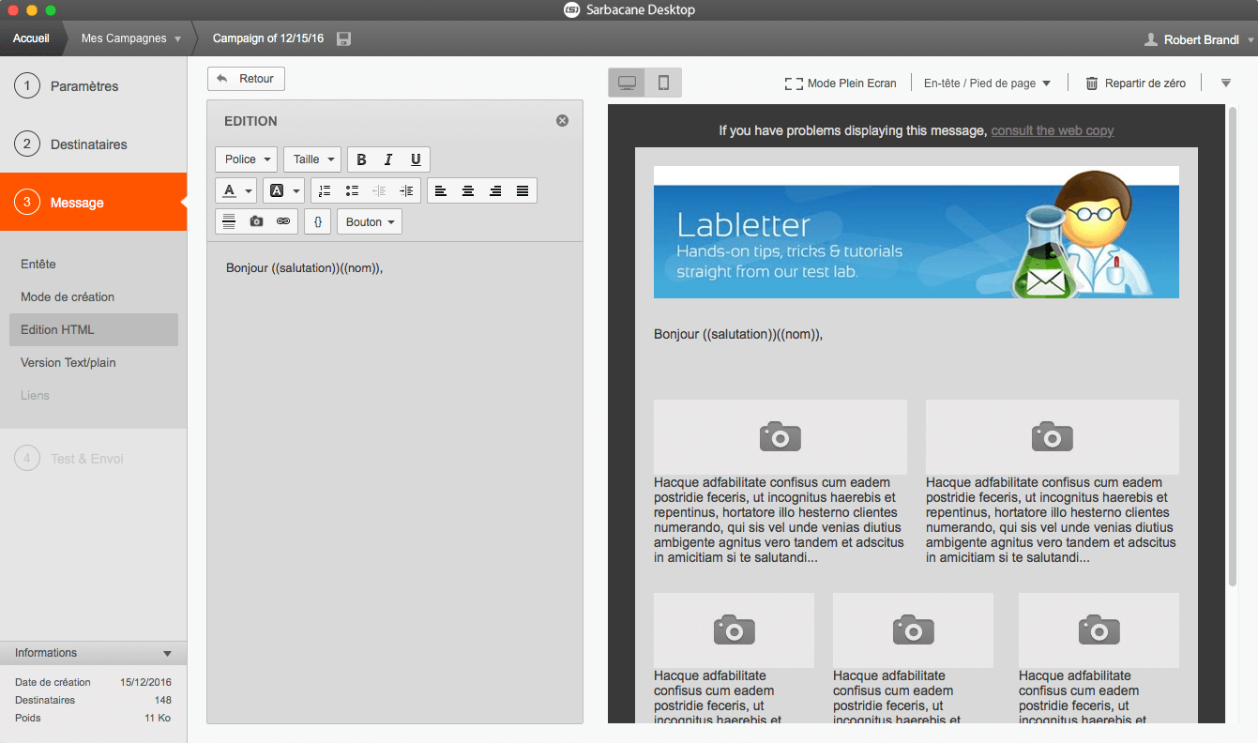Open the extra options arrow at far right of toolbar
The width and height of the screenshot is (1258, 743).
click(x=1225, y=83)
